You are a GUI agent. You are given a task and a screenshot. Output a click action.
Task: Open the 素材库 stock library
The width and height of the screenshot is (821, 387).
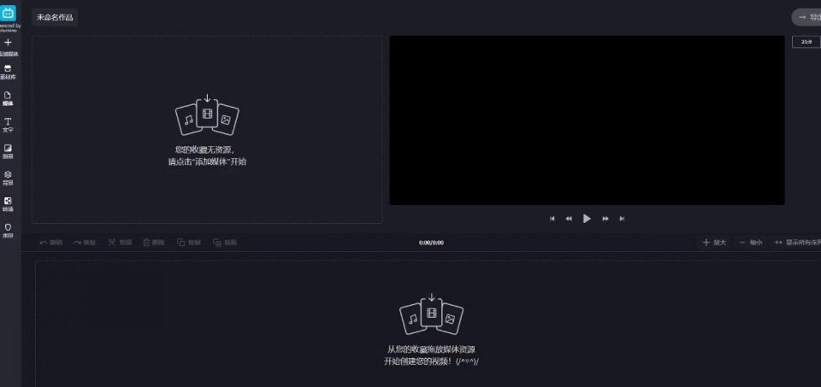[x=8, y=72]
